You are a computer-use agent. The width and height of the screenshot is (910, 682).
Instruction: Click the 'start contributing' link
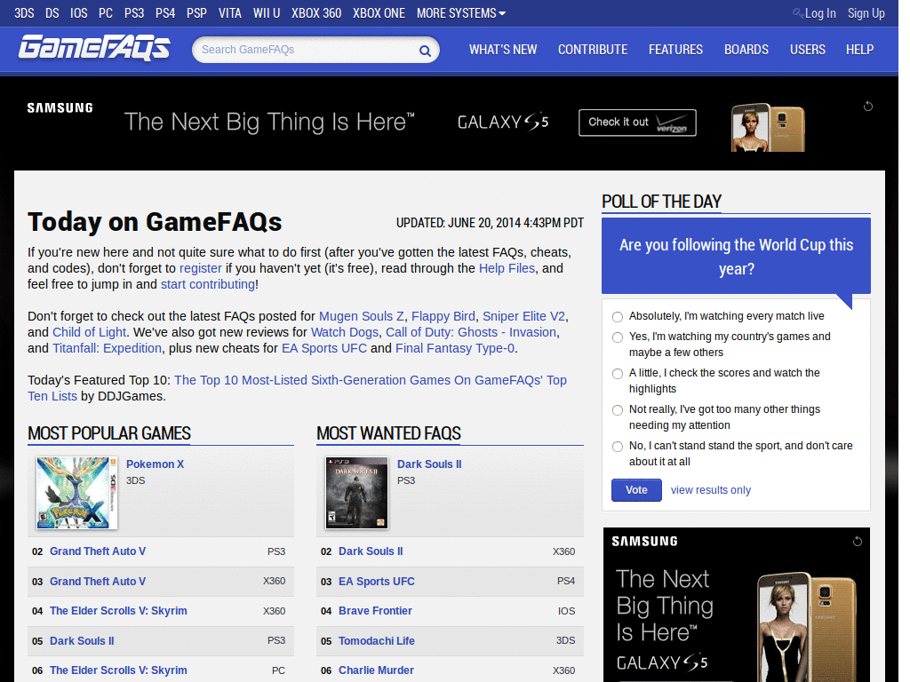(x=208, y=284)
